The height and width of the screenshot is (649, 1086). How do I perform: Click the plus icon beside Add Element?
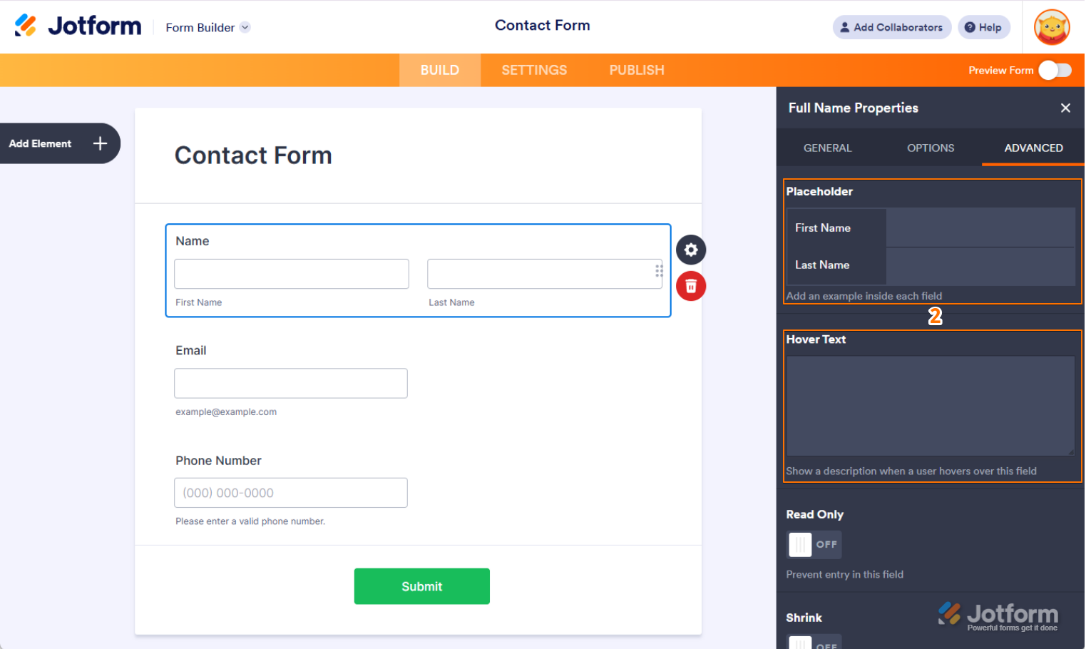tap(101, 143)
